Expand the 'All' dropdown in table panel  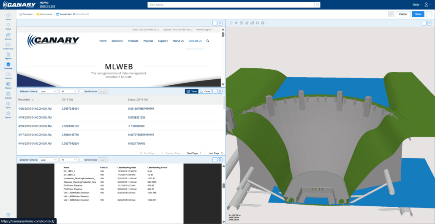[x=69, y=91]
